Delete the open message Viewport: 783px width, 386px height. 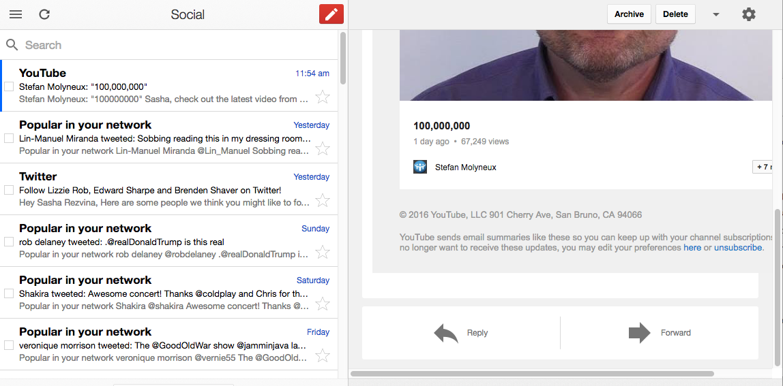tap(675, 14)
